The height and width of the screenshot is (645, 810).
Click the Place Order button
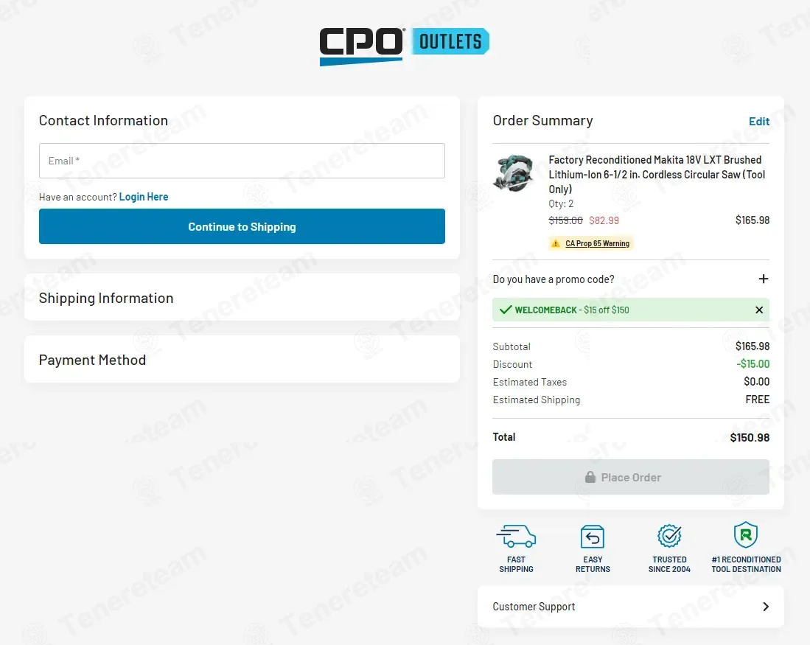click(631, 477)
